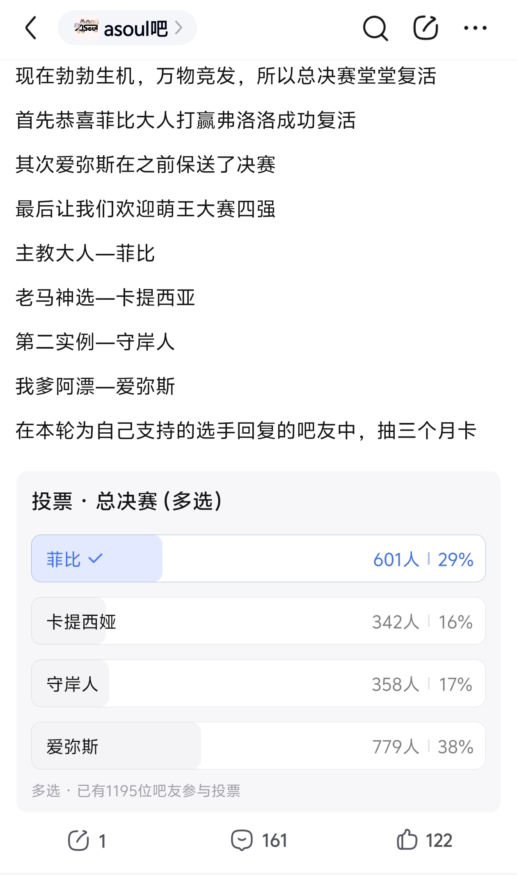Open the search magnifier icon
Screen dimensions: 517x875
(375, 28)
